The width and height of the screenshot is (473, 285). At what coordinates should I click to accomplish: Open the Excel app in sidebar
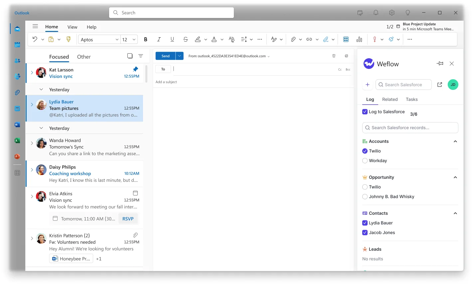click(x=17, y=141)
